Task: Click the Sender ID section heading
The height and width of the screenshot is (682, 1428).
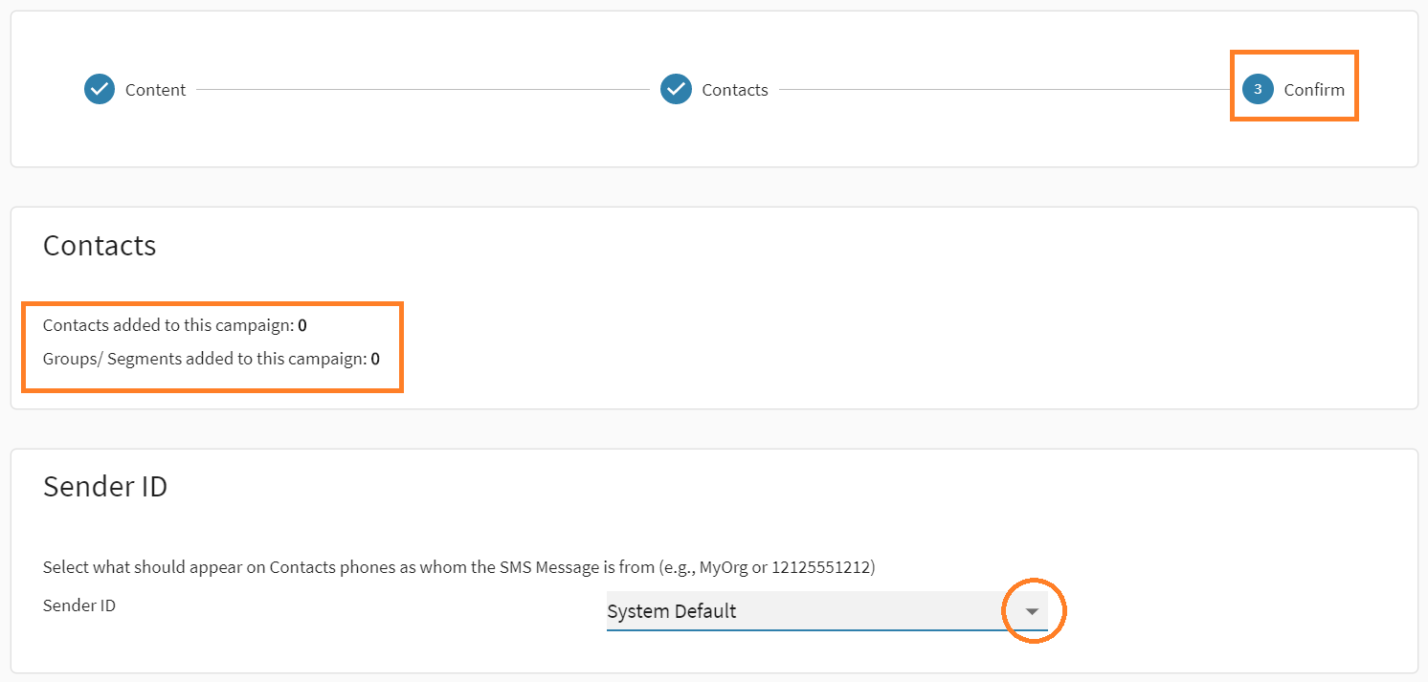Action: click(105, 487)
